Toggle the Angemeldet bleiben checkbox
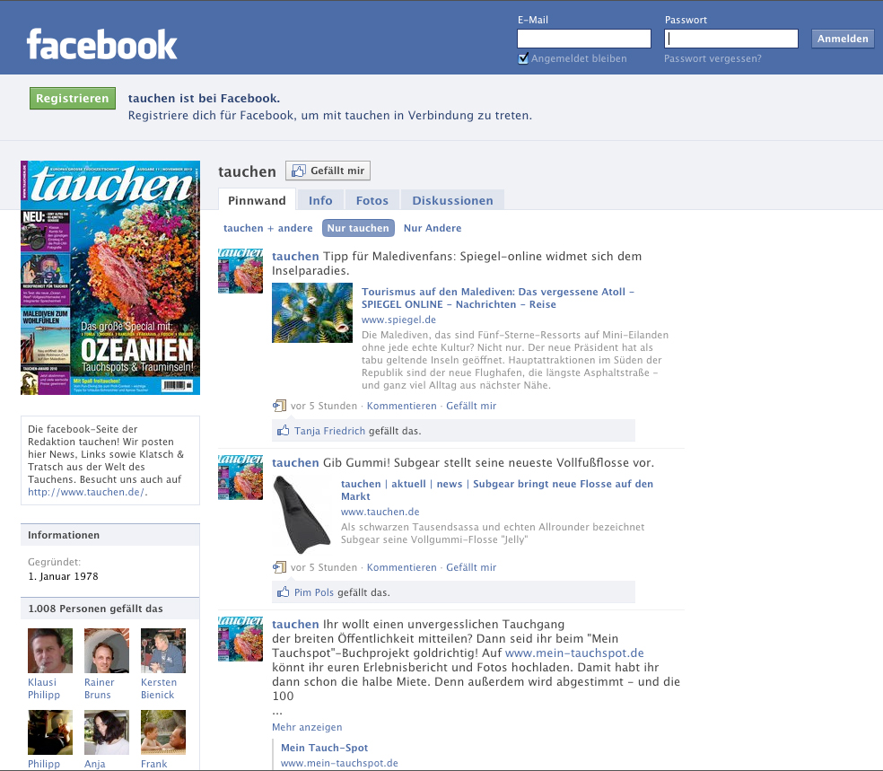 523,58
